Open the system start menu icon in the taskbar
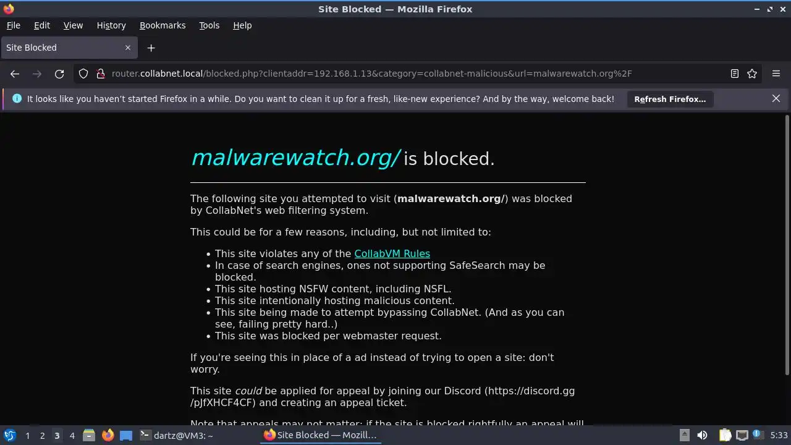Image resolution: width=791 pixels, height=445 pixels. point(9,435)
